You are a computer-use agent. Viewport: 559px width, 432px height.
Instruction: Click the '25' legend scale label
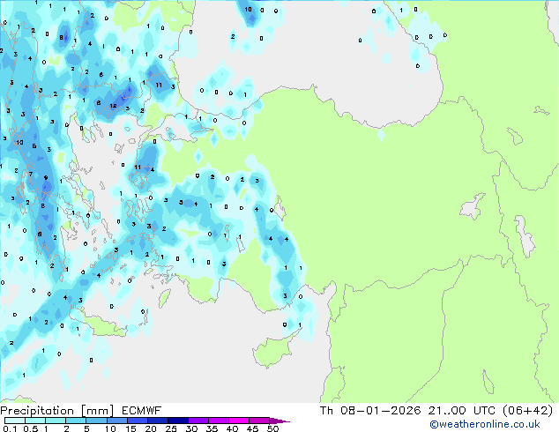click(171, 428)
